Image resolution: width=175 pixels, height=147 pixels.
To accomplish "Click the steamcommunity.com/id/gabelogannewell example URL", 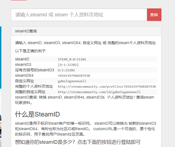I will coord(99,92).
